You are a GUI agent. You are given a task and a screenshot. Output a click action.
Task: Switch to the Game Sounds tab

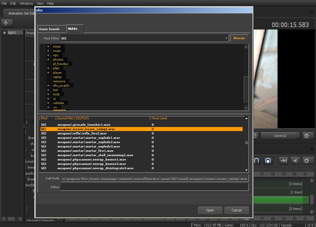tap(50, 29)
